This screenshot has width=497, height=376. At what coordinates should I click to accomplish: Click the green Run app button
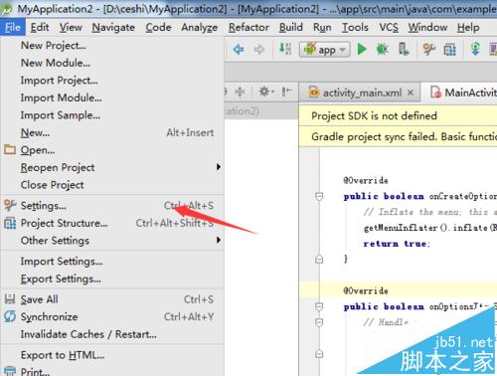tap(362, 50)
